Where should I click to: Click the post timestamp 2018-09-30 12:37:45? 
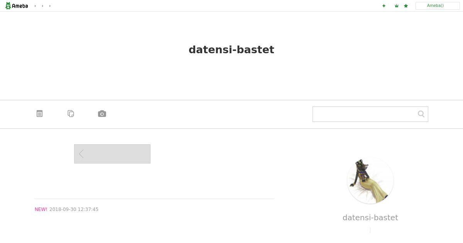(74, 209)
